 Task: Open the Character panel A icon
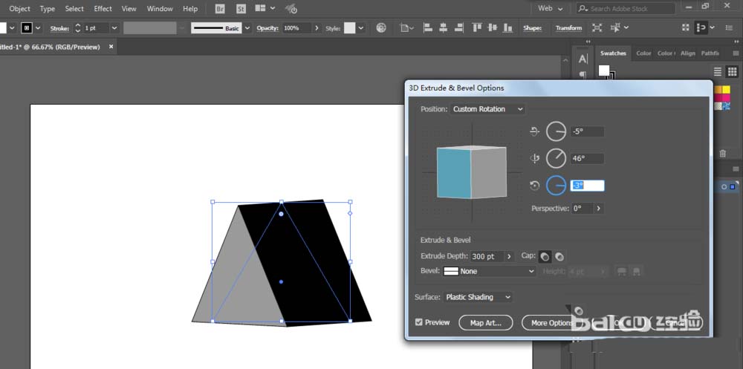583,59
